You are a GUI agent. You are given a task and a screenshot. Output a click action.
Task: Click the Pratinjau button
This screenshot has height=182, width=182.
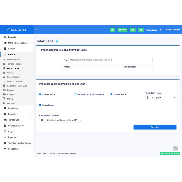155,127
